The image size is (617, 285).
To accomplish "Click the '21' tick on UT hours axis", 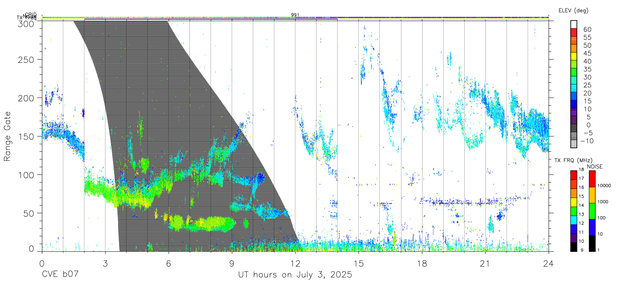I will pos(485,264).
